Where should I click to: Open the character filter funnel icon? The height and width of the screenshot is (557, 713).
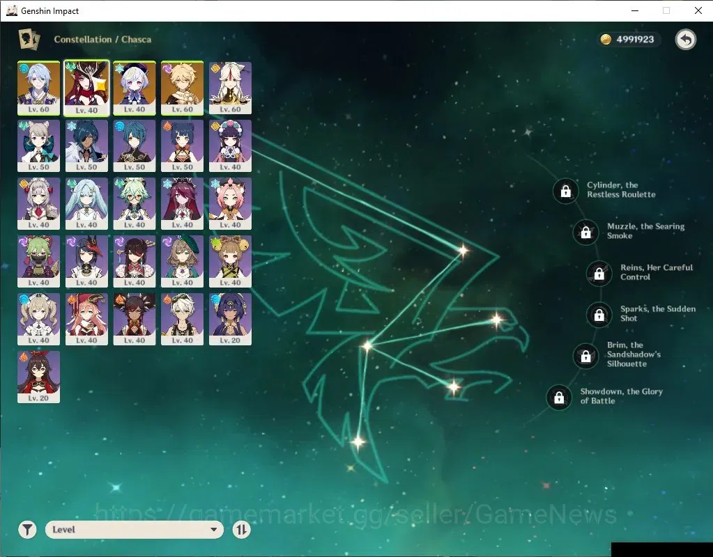coord(27,529)
